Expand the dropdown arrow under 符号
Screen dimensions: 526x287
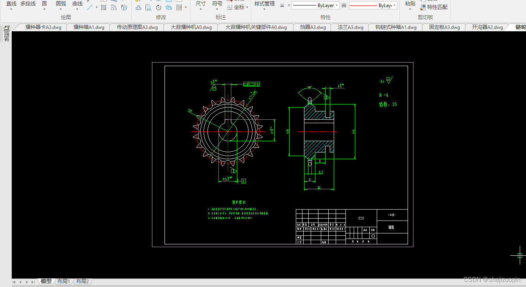point(217,9)
